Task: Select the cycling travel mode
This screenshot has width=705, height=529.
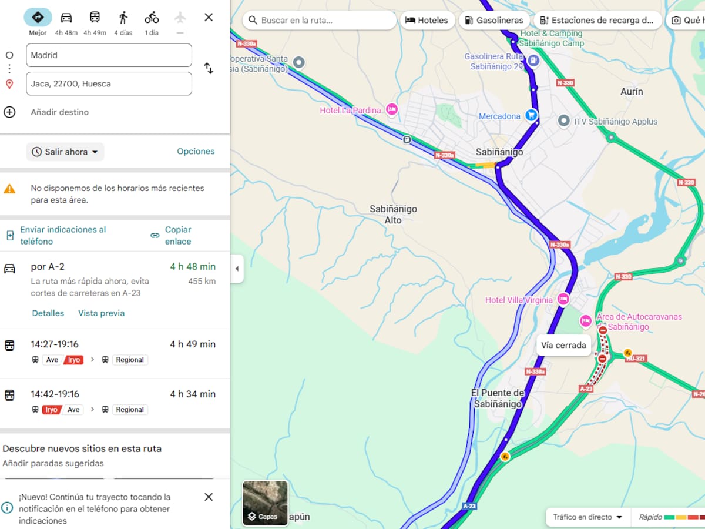Action: [152, 18]
